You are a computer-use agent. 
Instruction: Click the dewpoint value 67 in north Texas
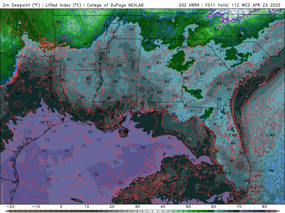23,74
